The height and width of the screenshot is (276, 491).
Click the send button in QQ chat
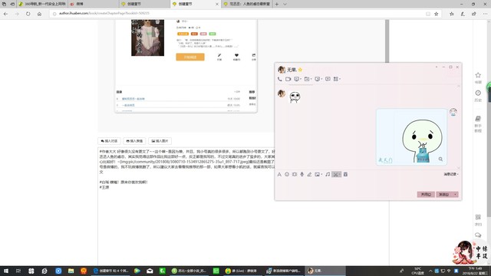click(x=444, y=195)
